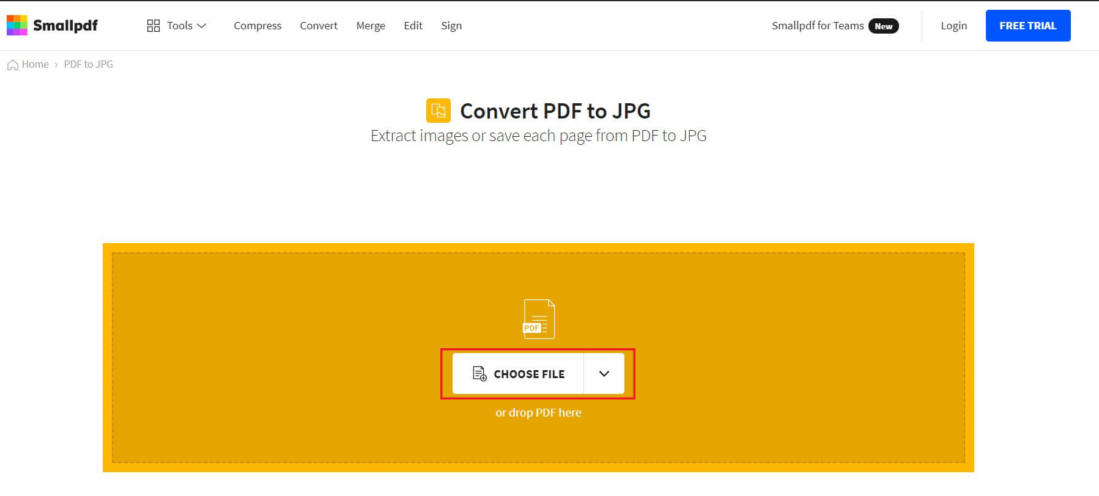Expand the Tools dropdown chevron
The width and height of the screenshot is (1099, 496).
click(x=201, y=26)
